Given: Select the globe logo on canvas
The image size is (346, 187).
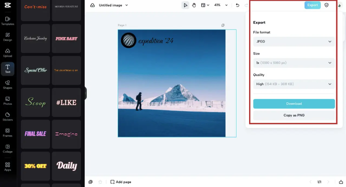Looking at the screenshot, I should point(128,40).
